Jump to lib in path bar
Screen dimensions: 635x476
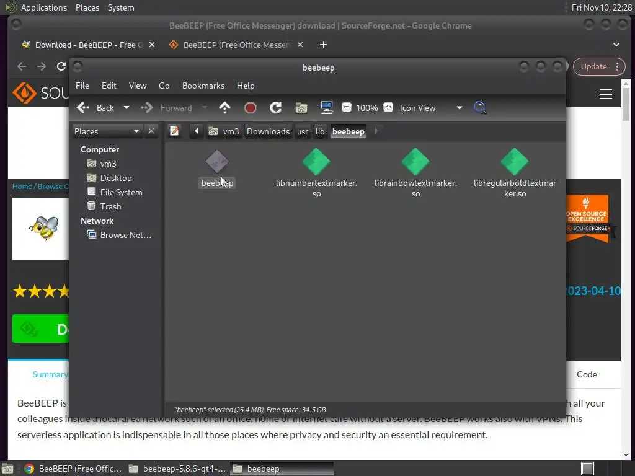tap(320, 131)
